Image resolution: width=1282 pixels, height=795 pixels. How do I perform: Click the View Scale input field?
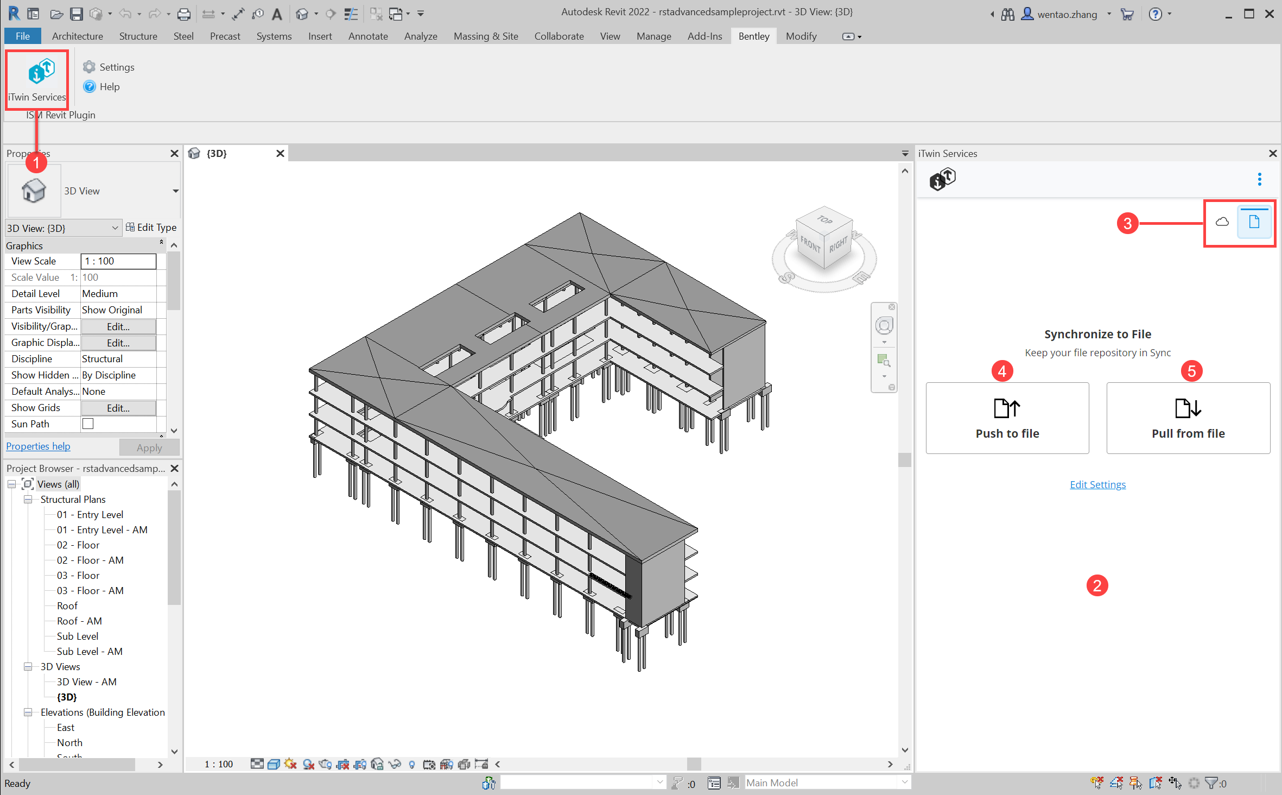click(118, 261)
